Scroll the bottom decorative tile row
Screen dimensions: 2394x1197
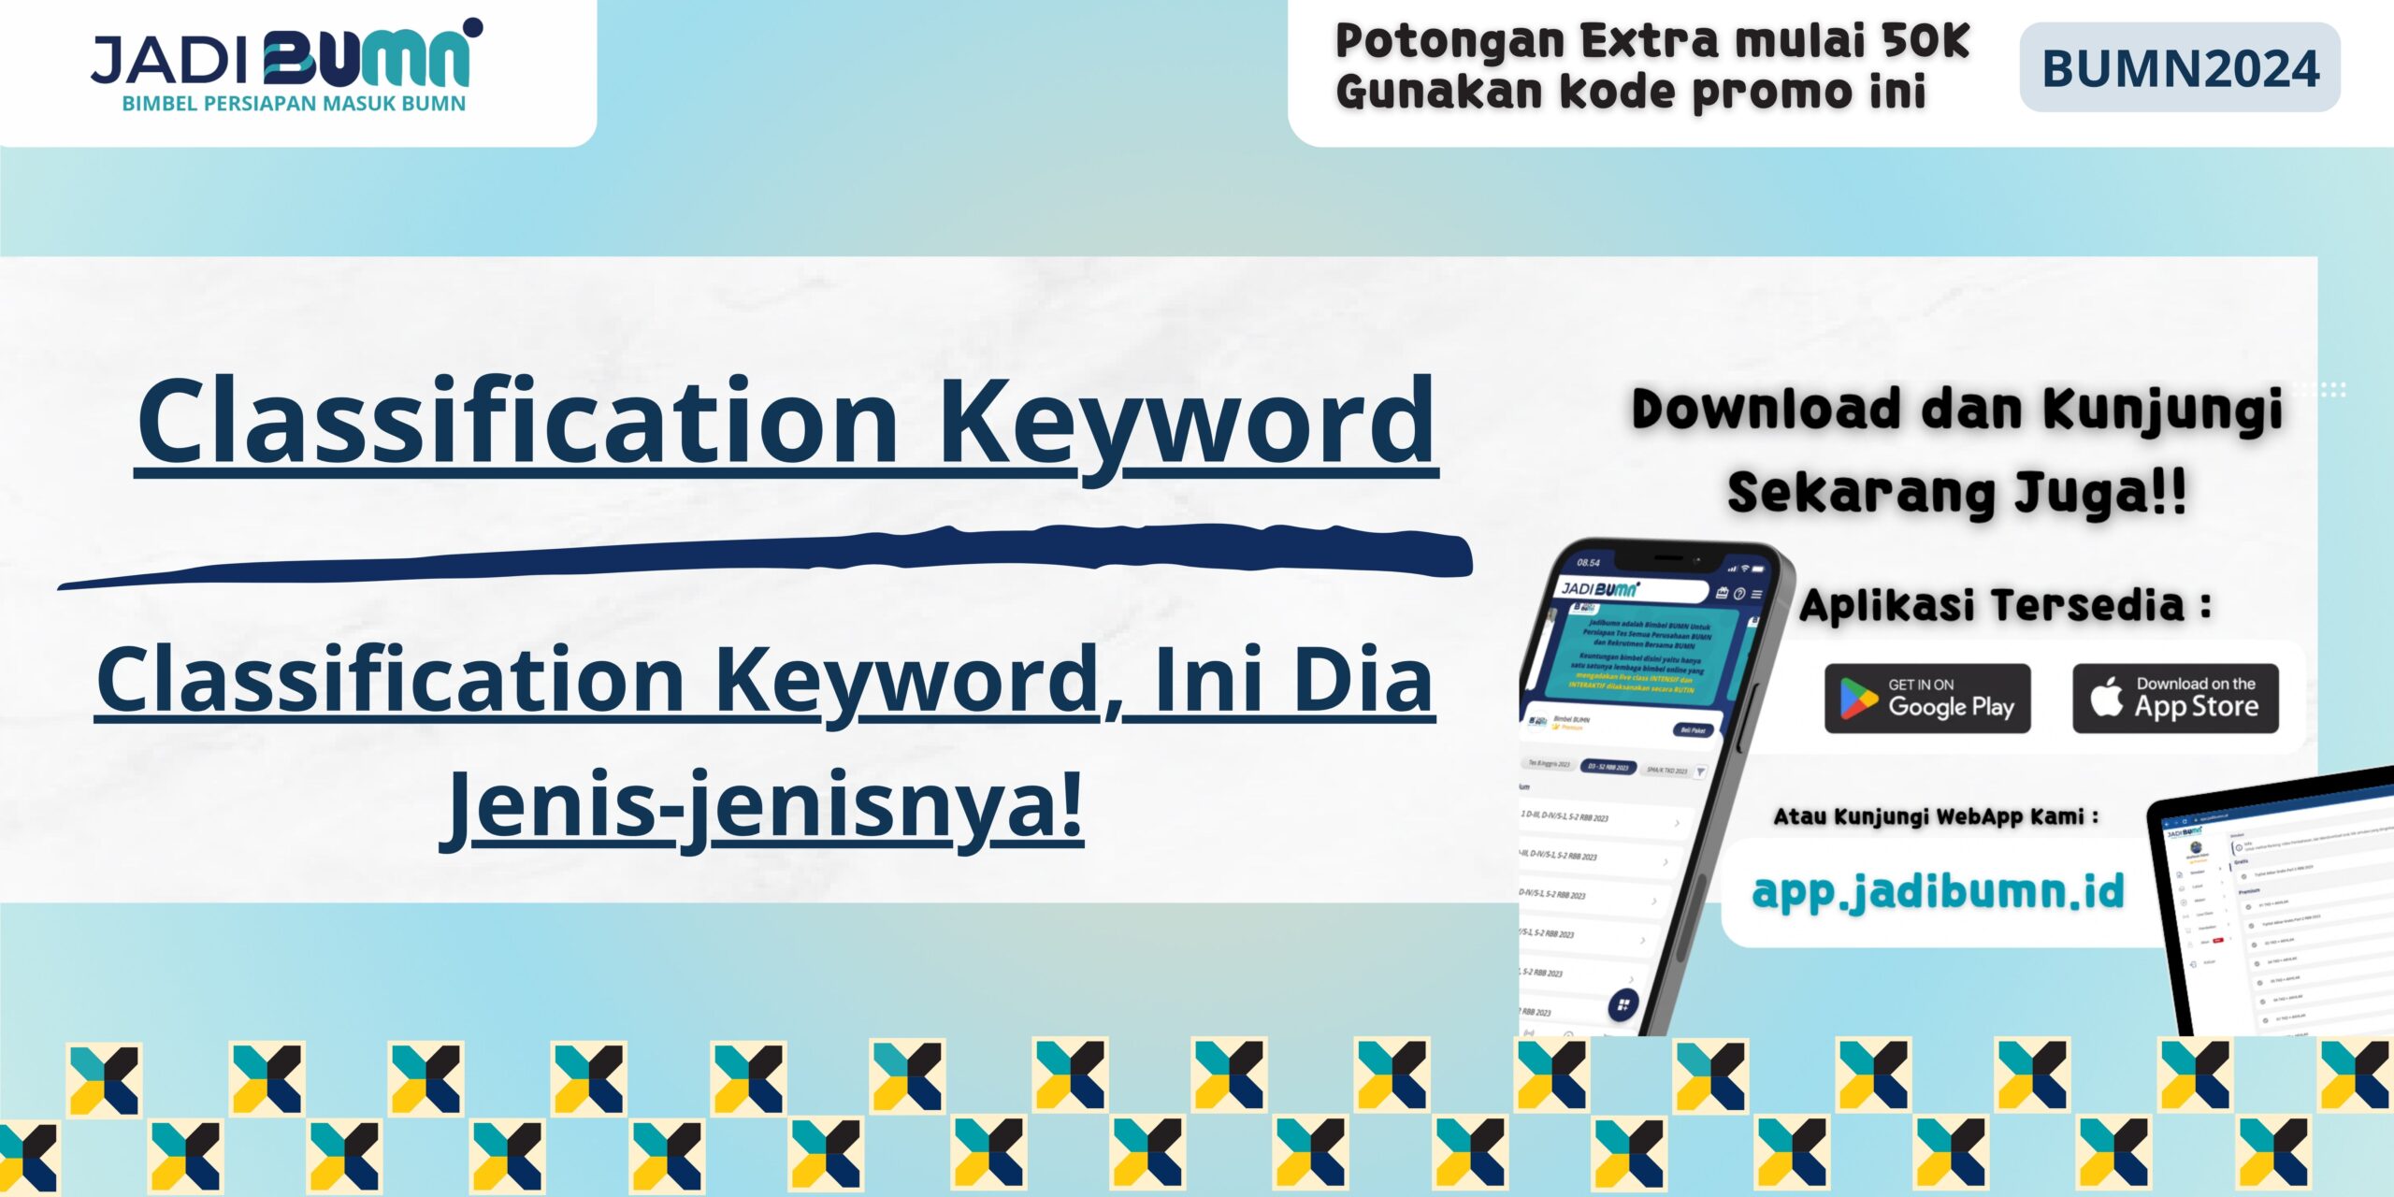pos(1197,1120)
